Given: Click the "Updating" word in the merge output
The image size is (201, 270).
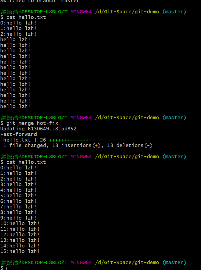Looking at the screenshot, I should (x=12, y=129).
